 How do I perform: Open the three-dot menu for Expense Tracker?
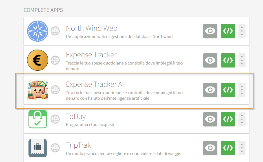click(242, 60)
